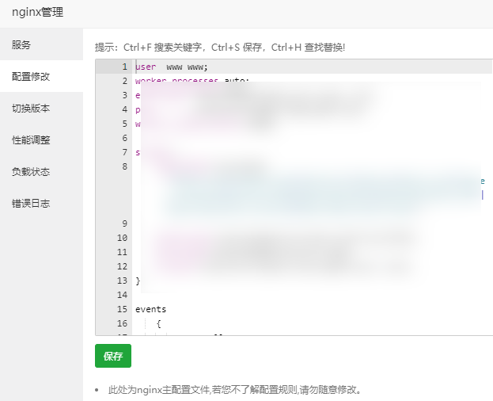Click the 'events' line in editor

click(150, 309)
